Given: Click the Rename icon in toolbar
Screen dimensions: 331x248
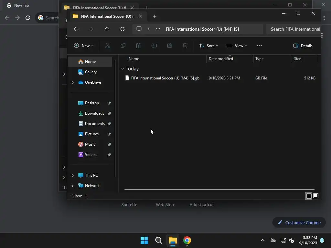Looking at the screenshot, I should 154,46.
